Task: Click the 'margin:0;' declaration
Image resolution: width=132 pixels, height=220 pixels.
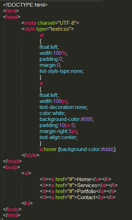Action: tap(50, 65)
